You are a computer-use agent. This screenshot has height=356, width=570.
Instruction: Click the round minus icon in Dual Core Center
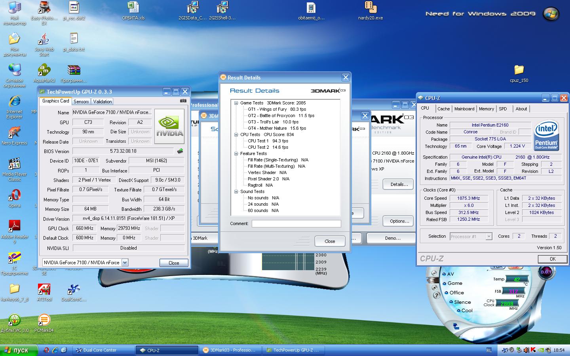[434, 273]
